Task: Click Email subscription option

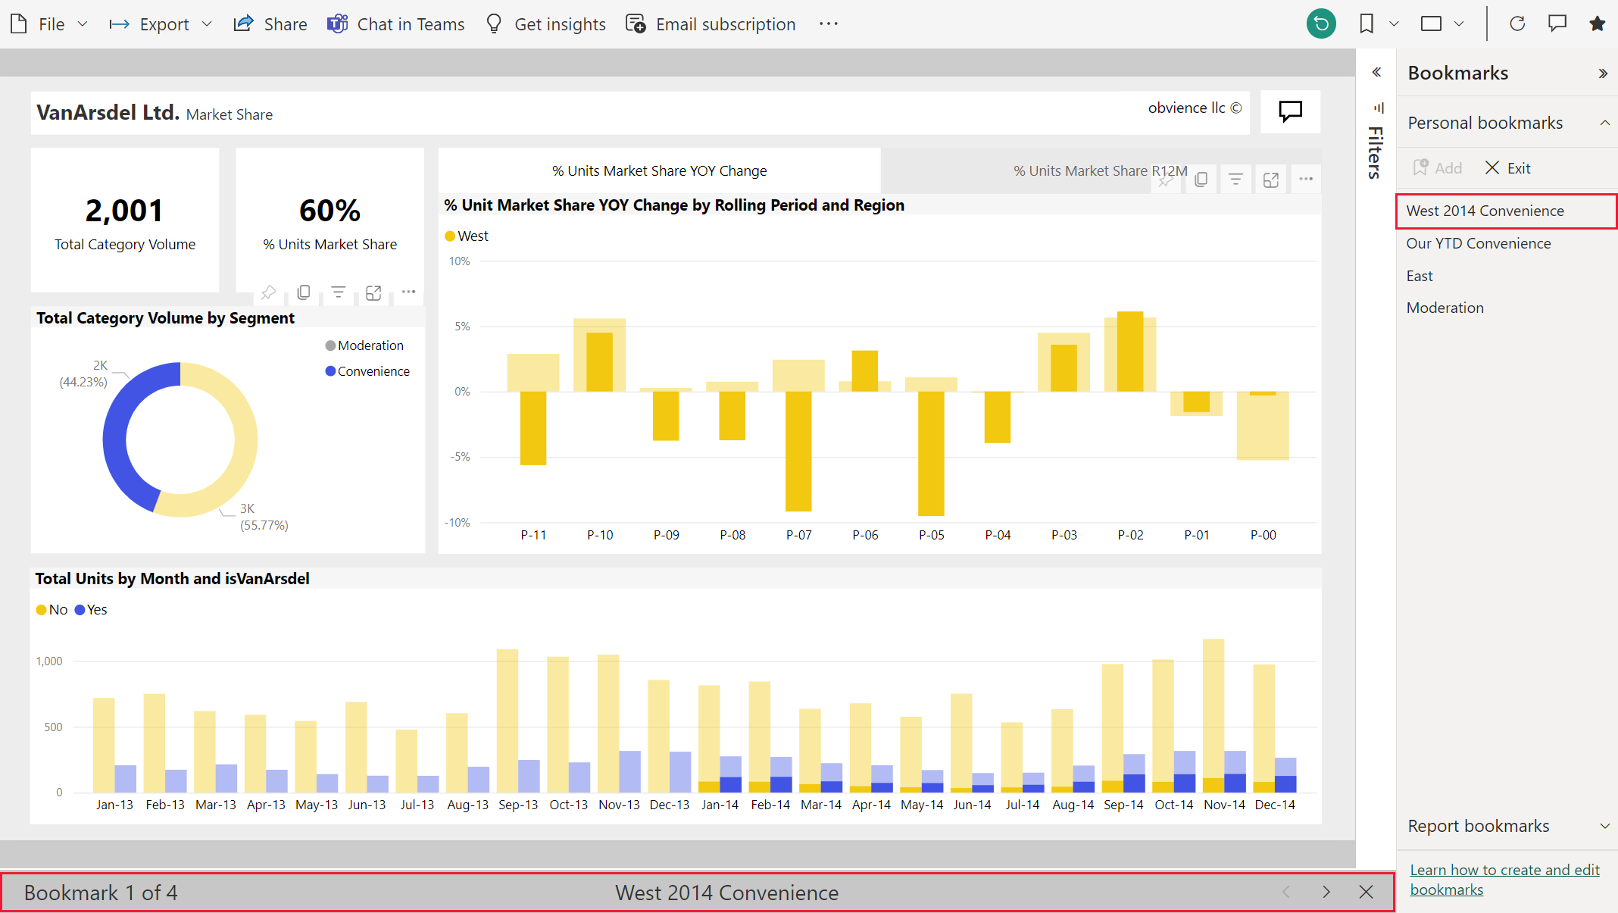Action: 710,22
